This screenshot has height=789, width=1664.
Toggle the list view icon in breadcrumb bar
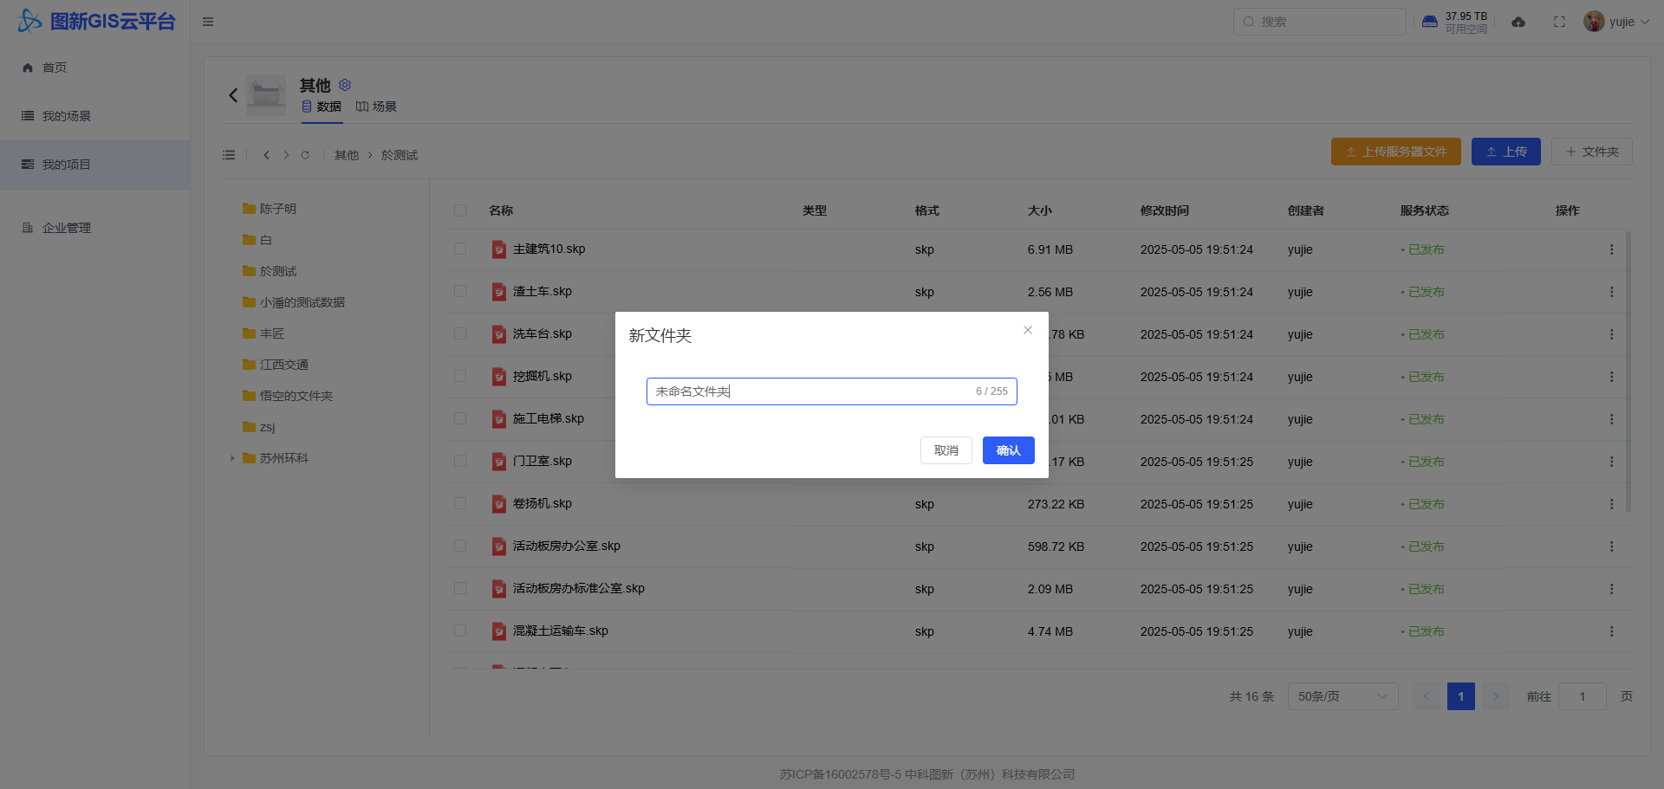pos(229,155)
